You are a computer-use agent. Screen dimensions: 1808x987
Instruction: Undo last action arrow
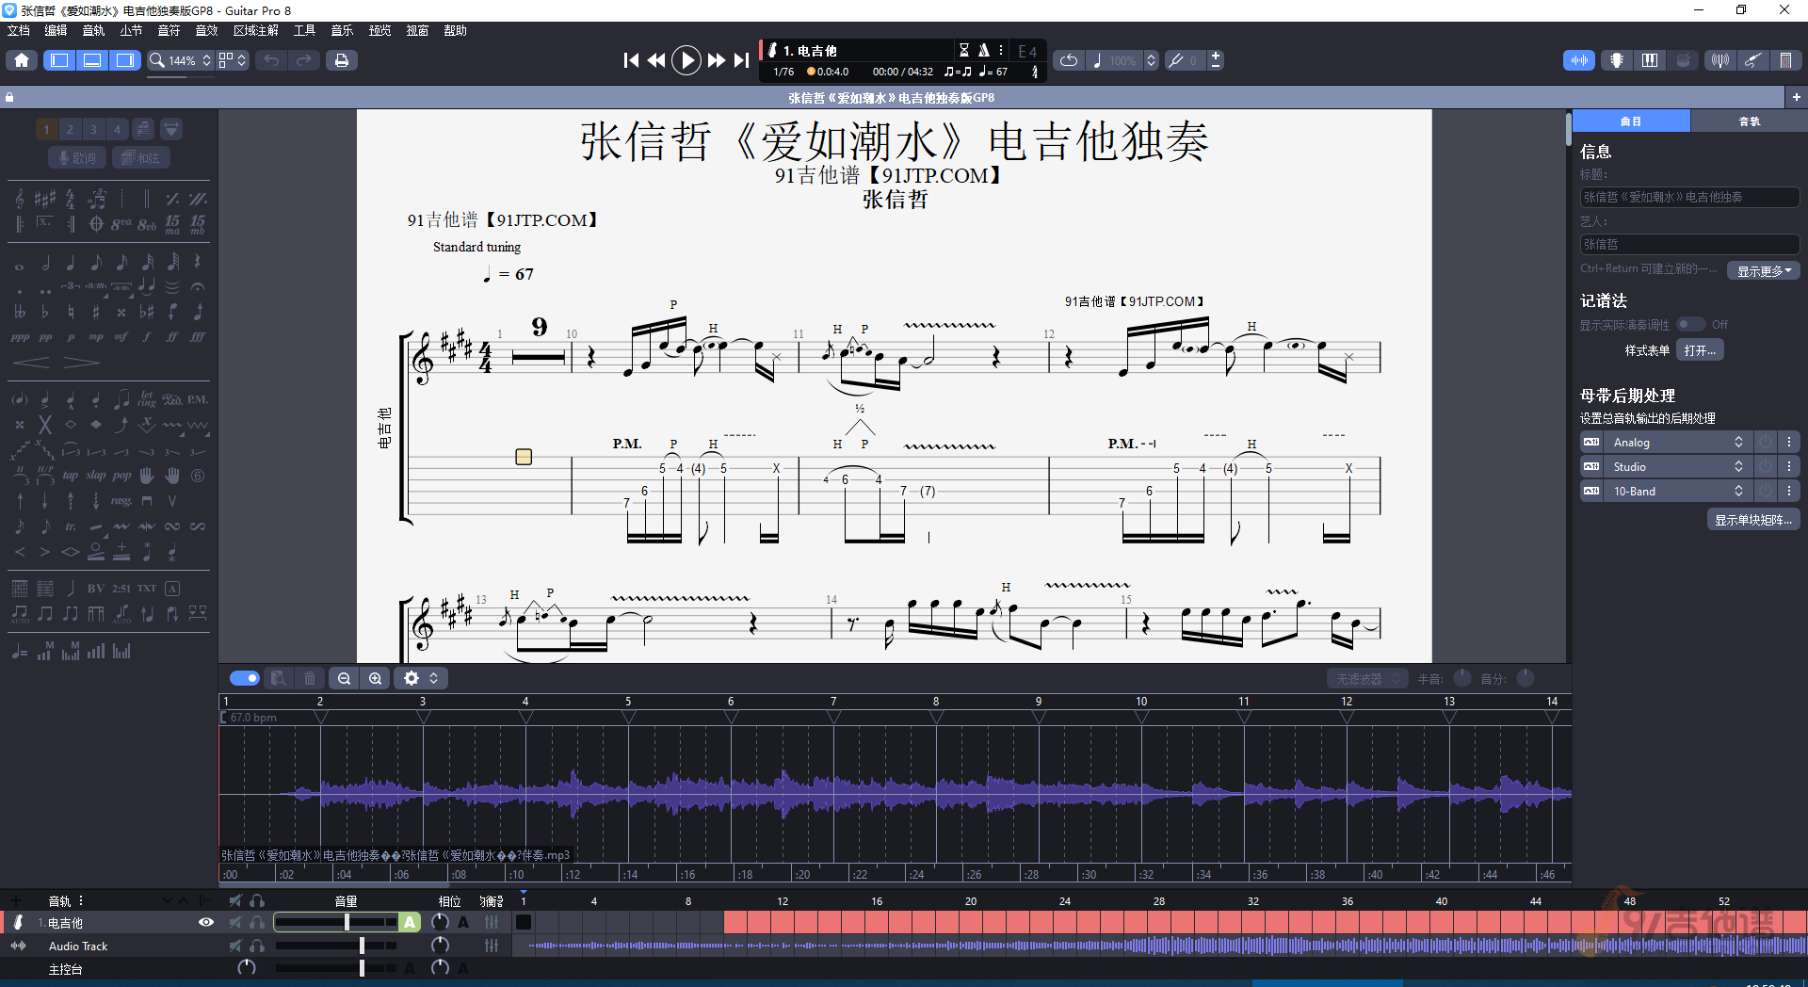[x=271, y=60]
